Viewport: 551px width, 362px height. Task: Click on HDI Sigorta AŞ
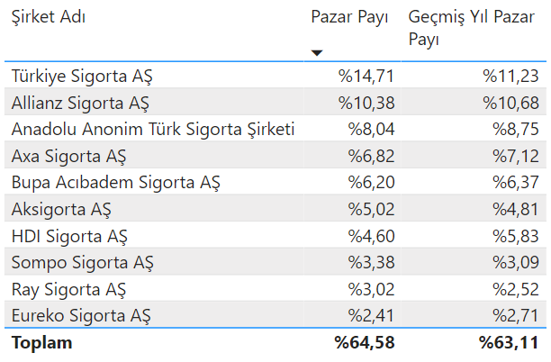tap(69, 237)
